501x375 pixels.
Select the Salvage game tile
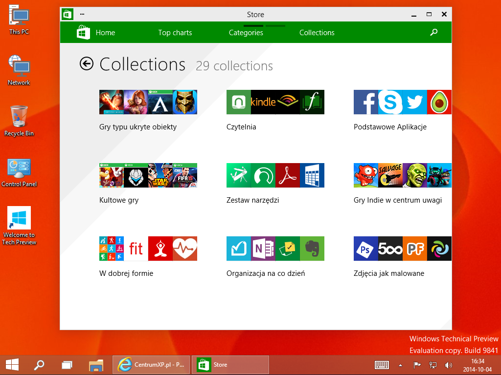390,175
